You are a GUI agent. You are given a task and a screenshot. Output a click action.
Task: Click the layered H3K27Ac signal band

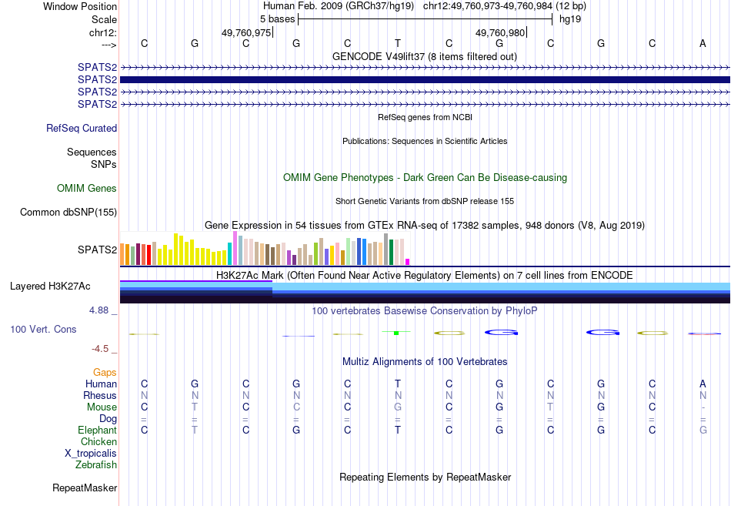pyautogui.click(x=425, y=292)
